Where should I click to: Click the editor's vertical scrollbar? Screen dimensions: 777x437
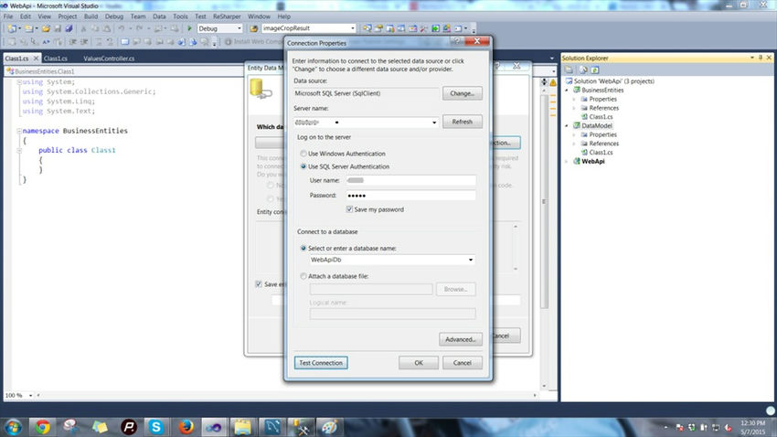[x=544, y=201]
